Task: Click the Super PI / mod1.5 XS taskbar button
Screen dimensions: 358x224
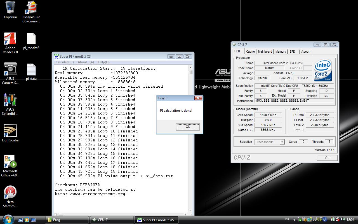Action: pyautogui.click(x=156, y=220)
